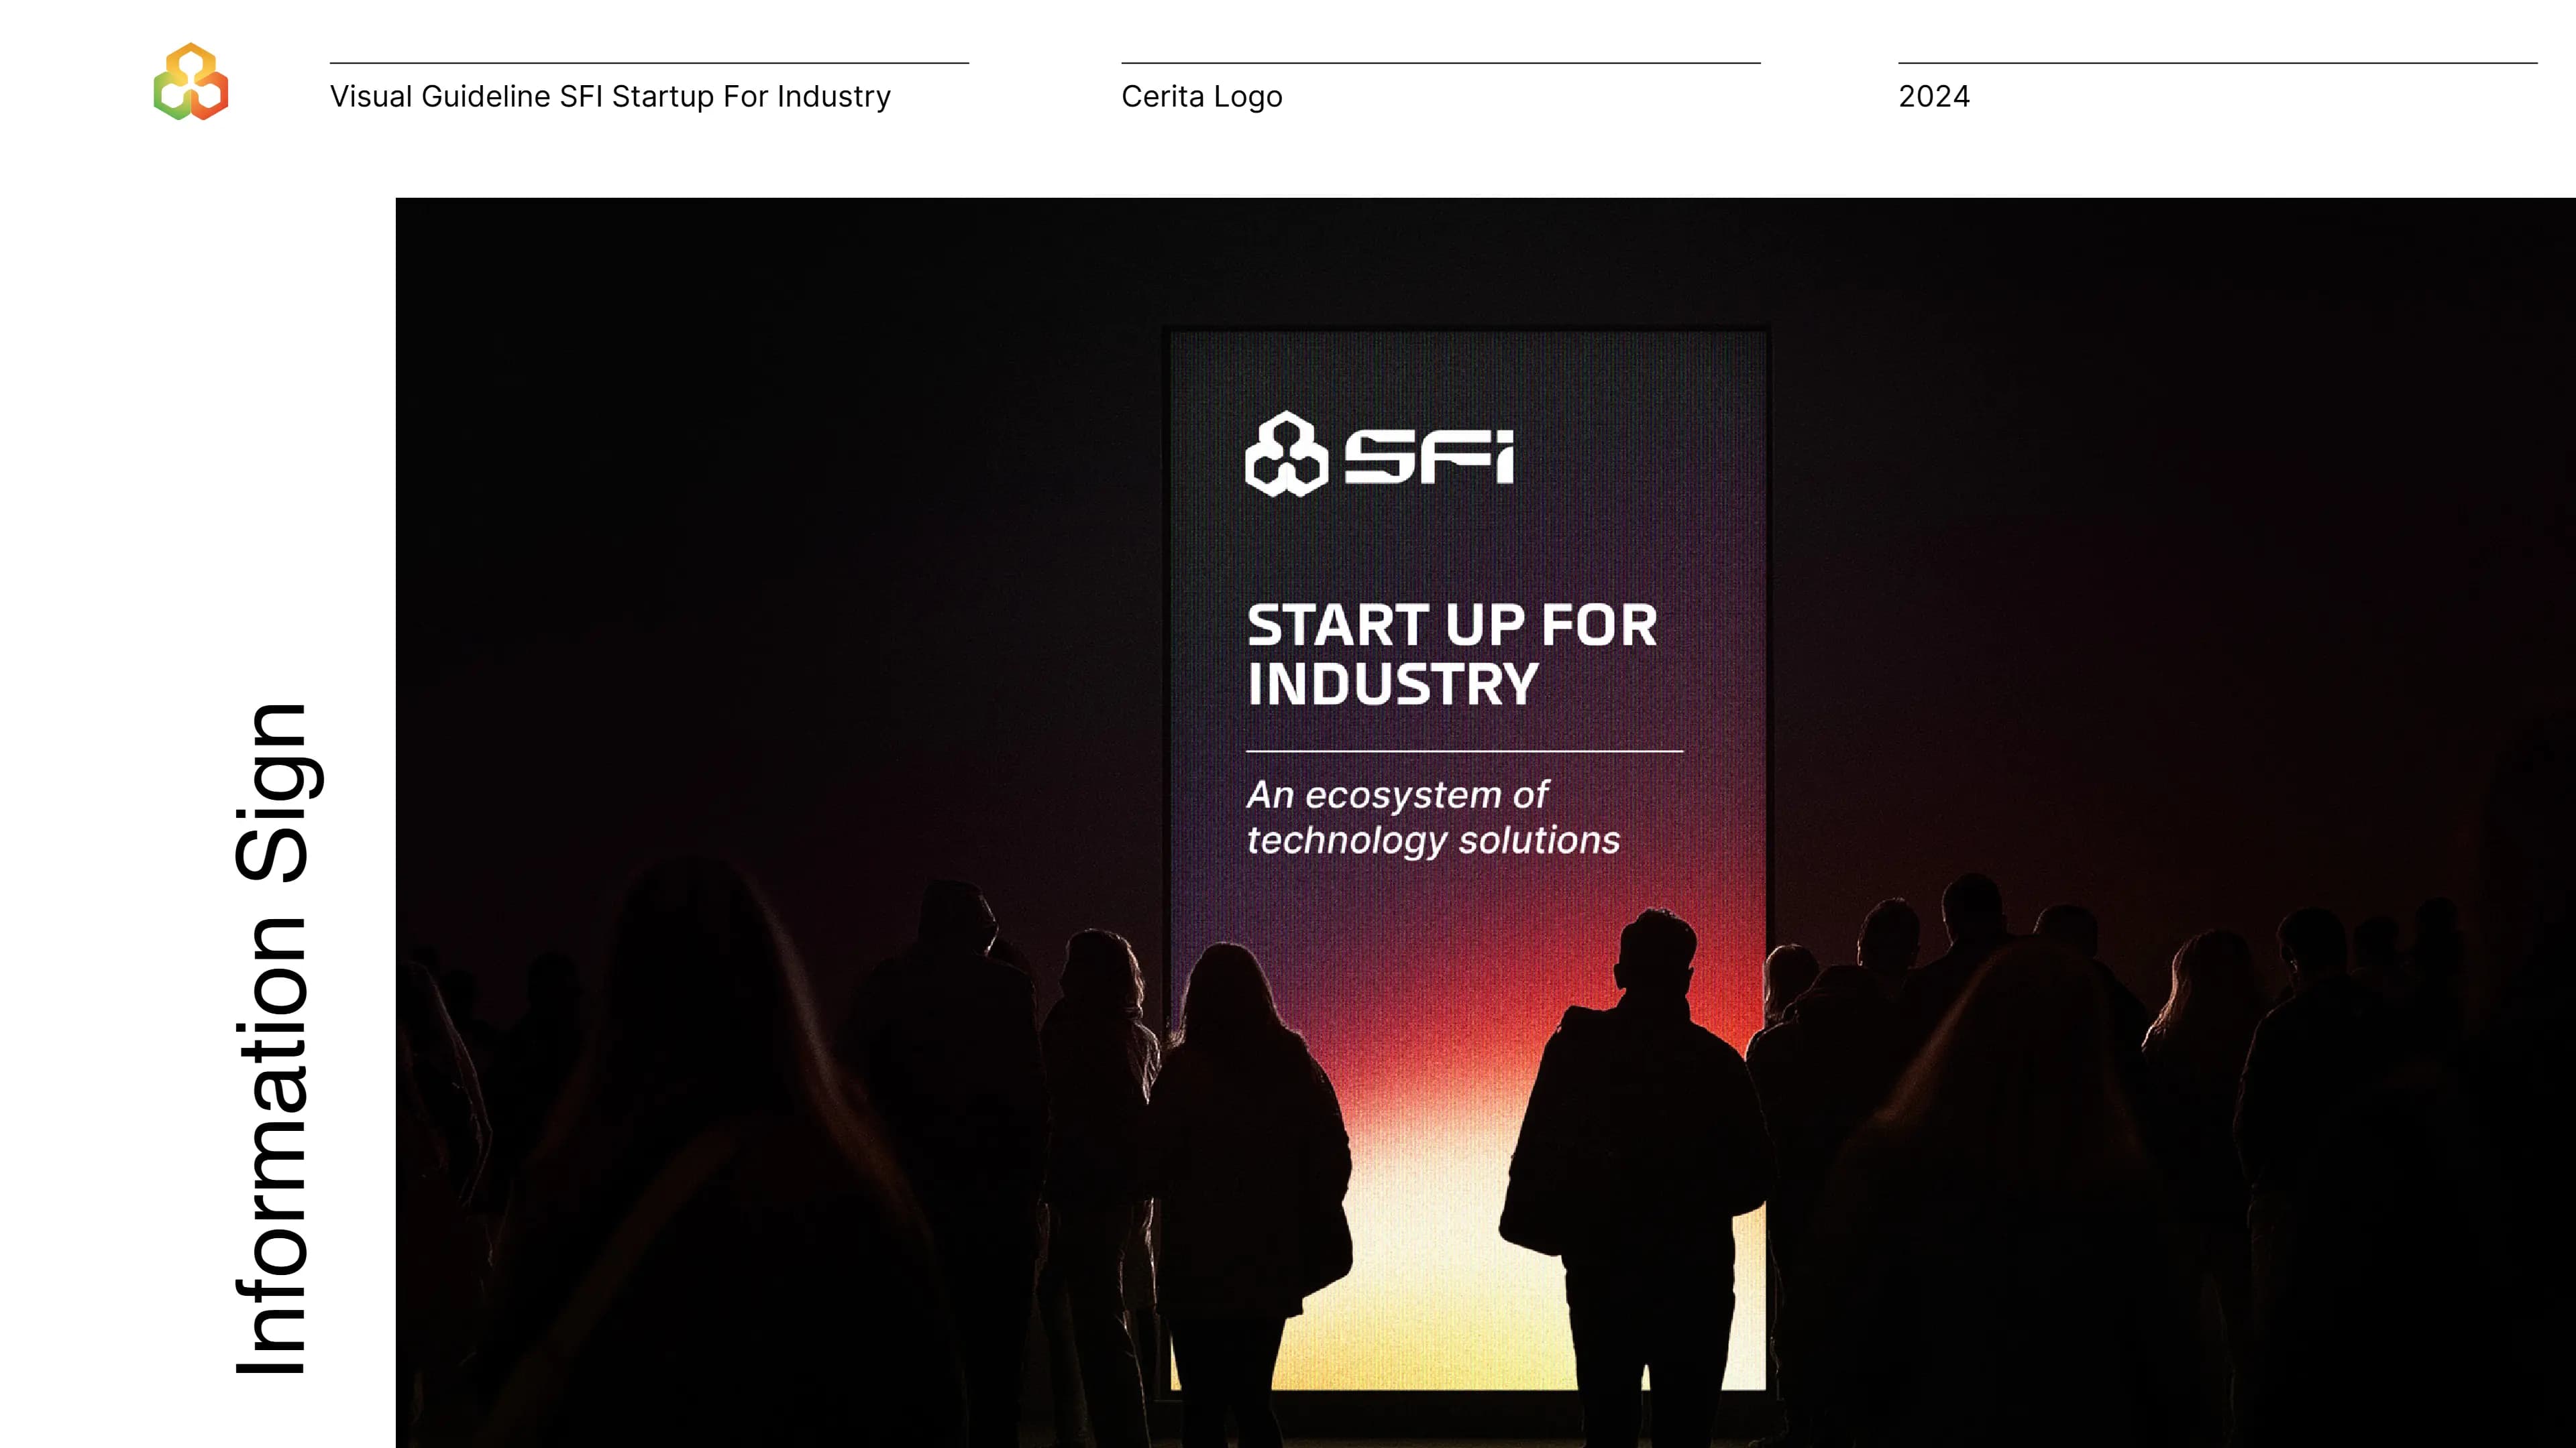Click 'An ecosystem of technology solutions' tagline
The height and width of the screenshot is (1448, 2576).
point(1432,817)
